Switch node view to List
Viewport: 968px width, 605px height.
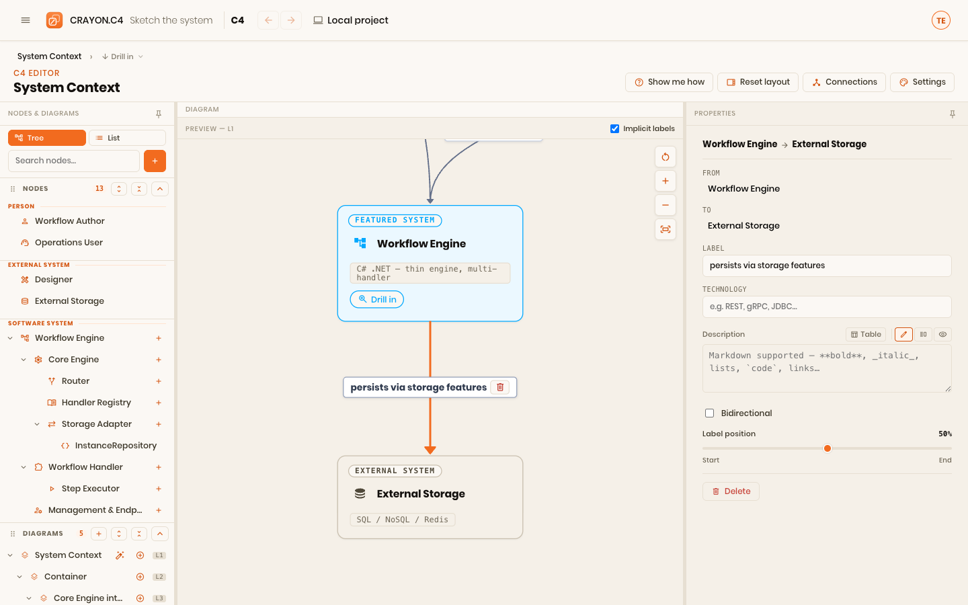tap(127, 138)
